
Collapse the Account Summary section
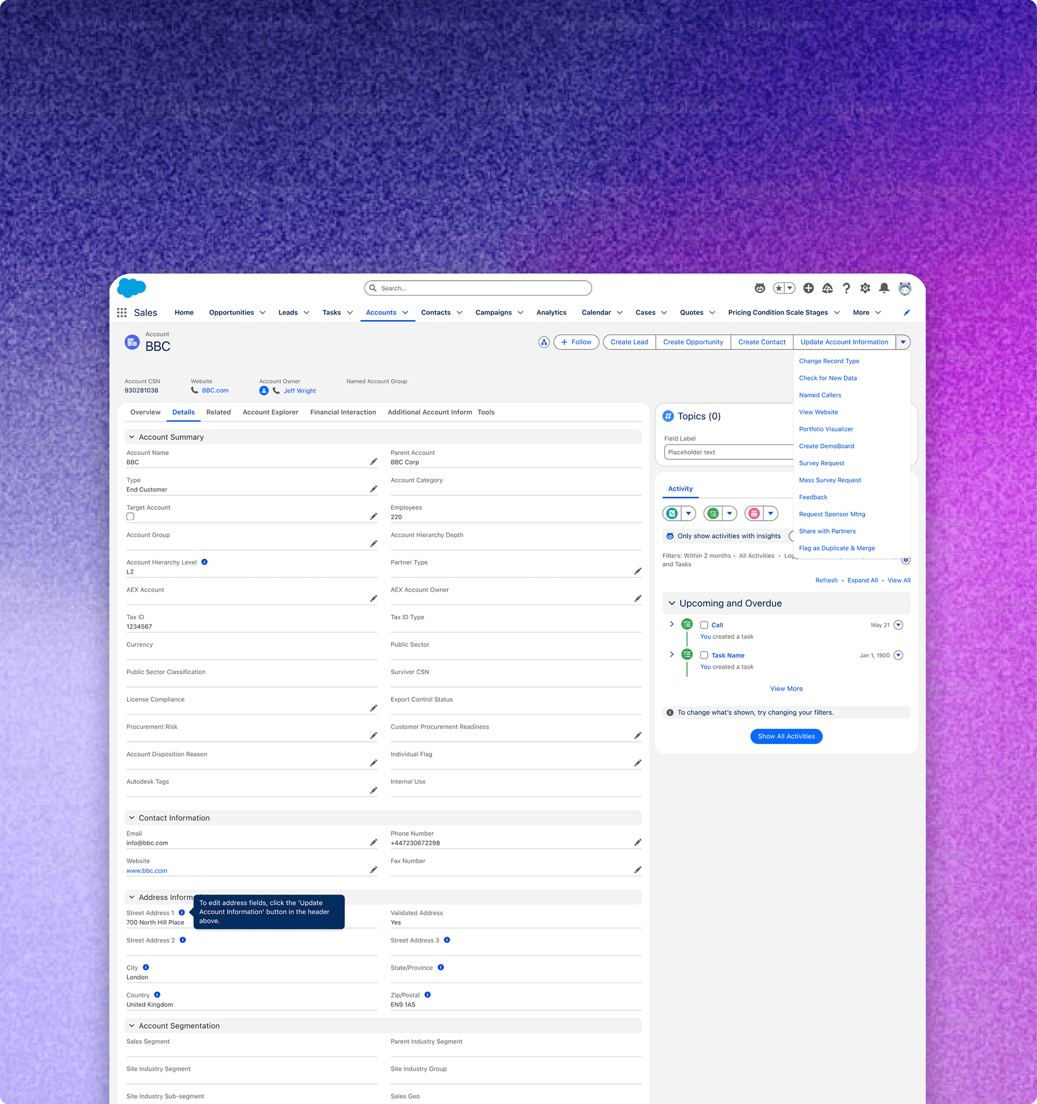click(132, 437)
